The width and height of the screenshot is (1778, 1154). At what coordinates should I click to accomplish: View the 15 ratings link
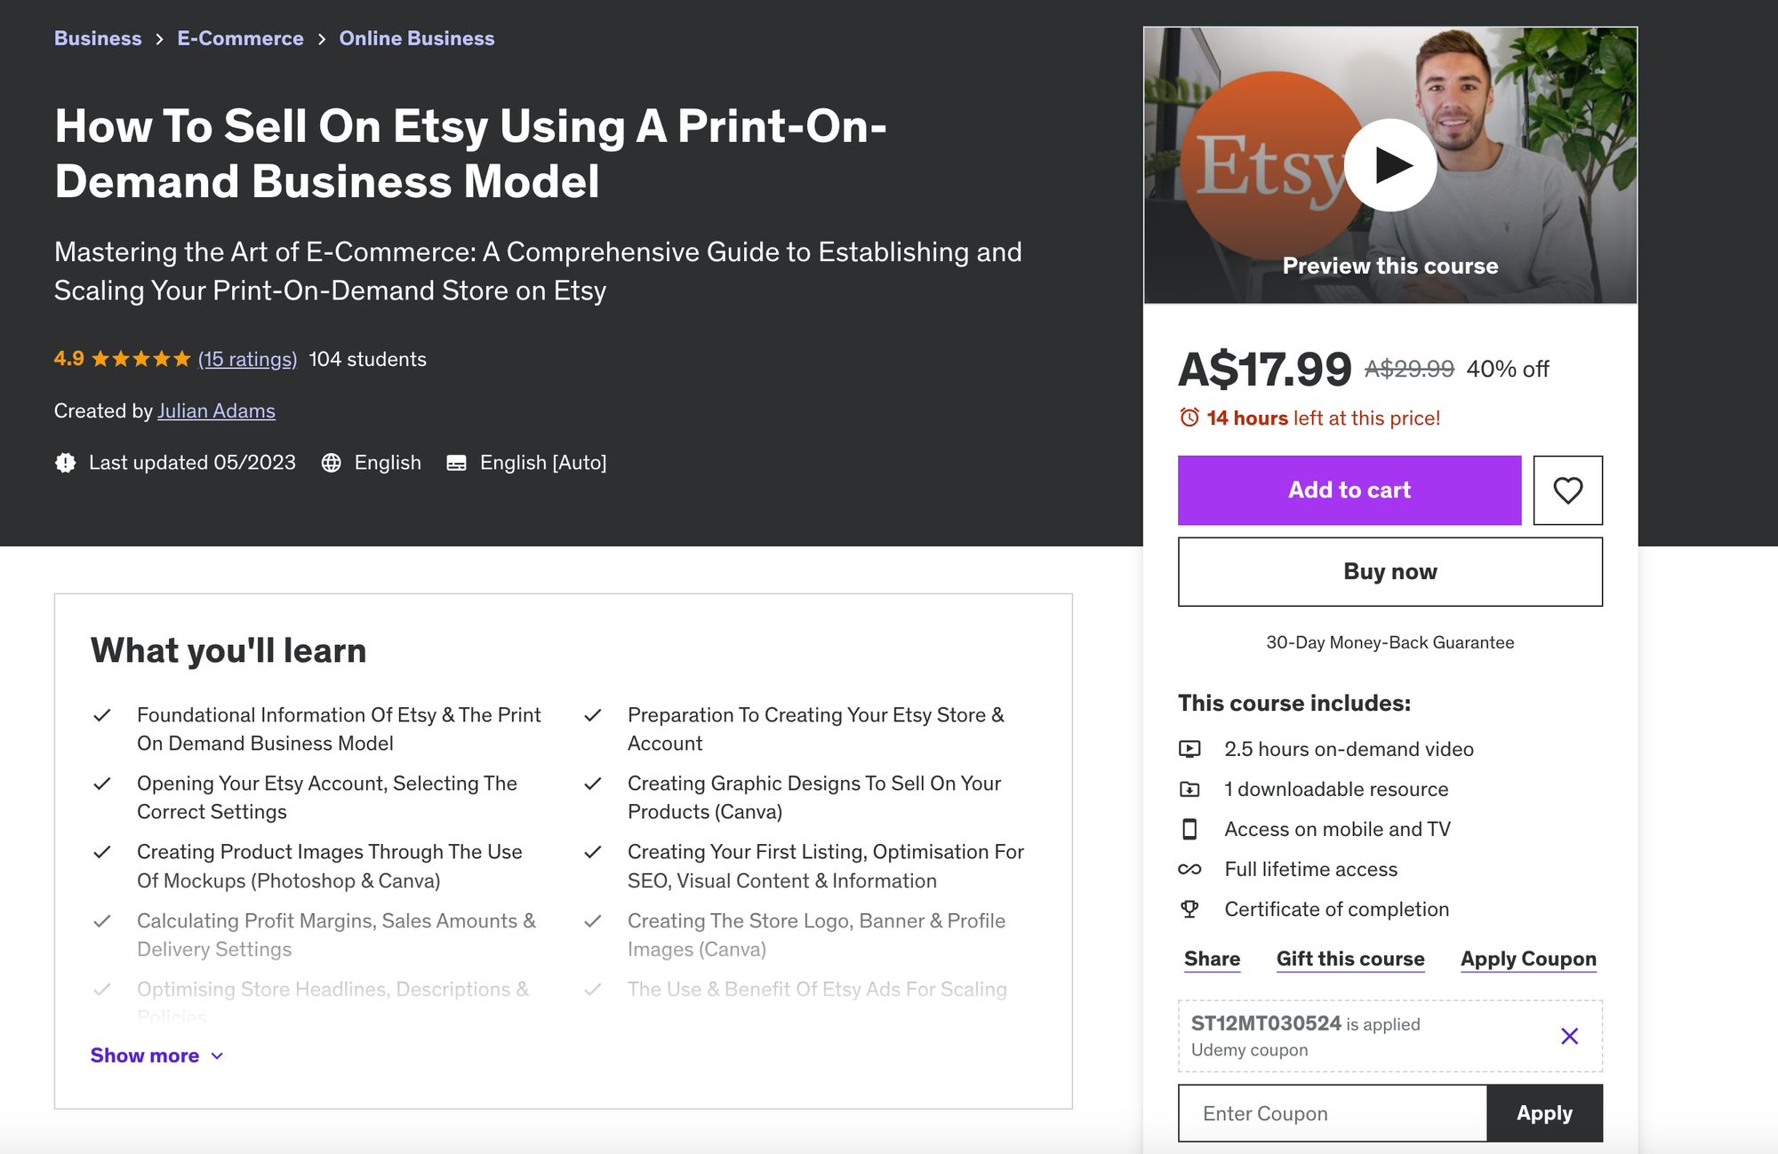pos(247,359)
